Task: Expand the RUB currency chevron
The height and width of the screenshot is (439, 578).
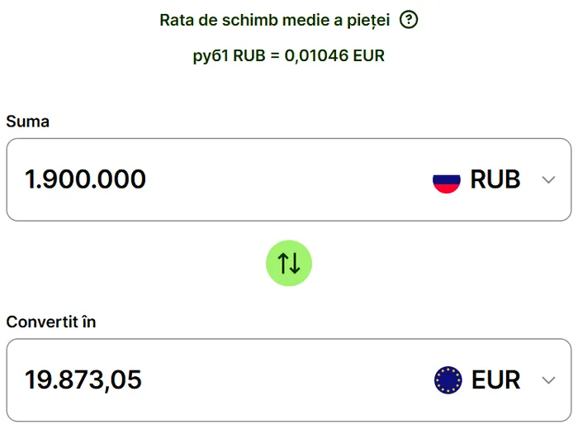Action: pyautogui.click(x=548, y=180)
